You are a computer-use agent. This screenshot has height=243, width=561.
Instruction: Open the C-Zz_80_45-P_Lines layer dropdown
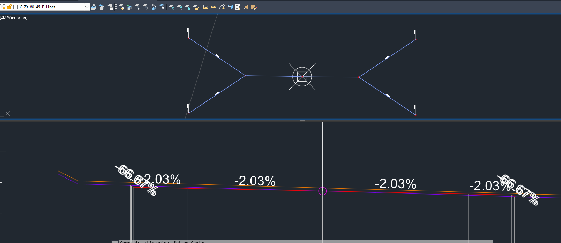coord(45,7)
